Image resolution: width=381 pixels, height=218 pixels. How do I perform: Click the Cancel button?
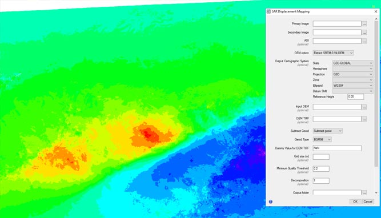pyautogui.click(x=368, y=201)
